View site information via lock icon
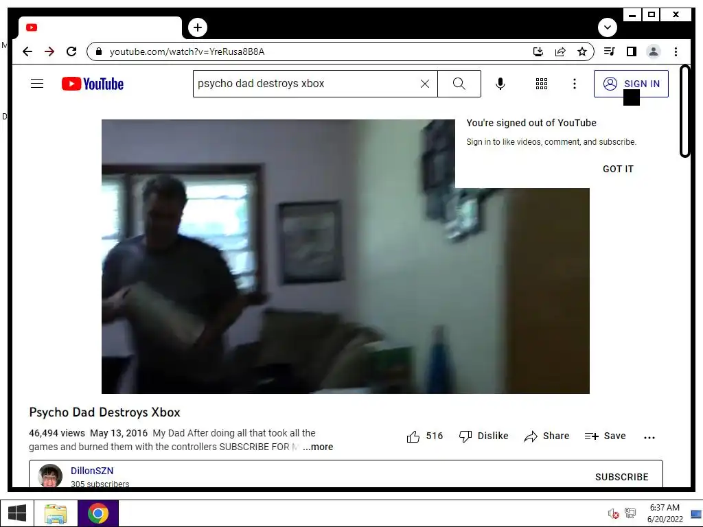Image resolution: width=703 pixels, height=527 pixels. [x=99, y=51]
